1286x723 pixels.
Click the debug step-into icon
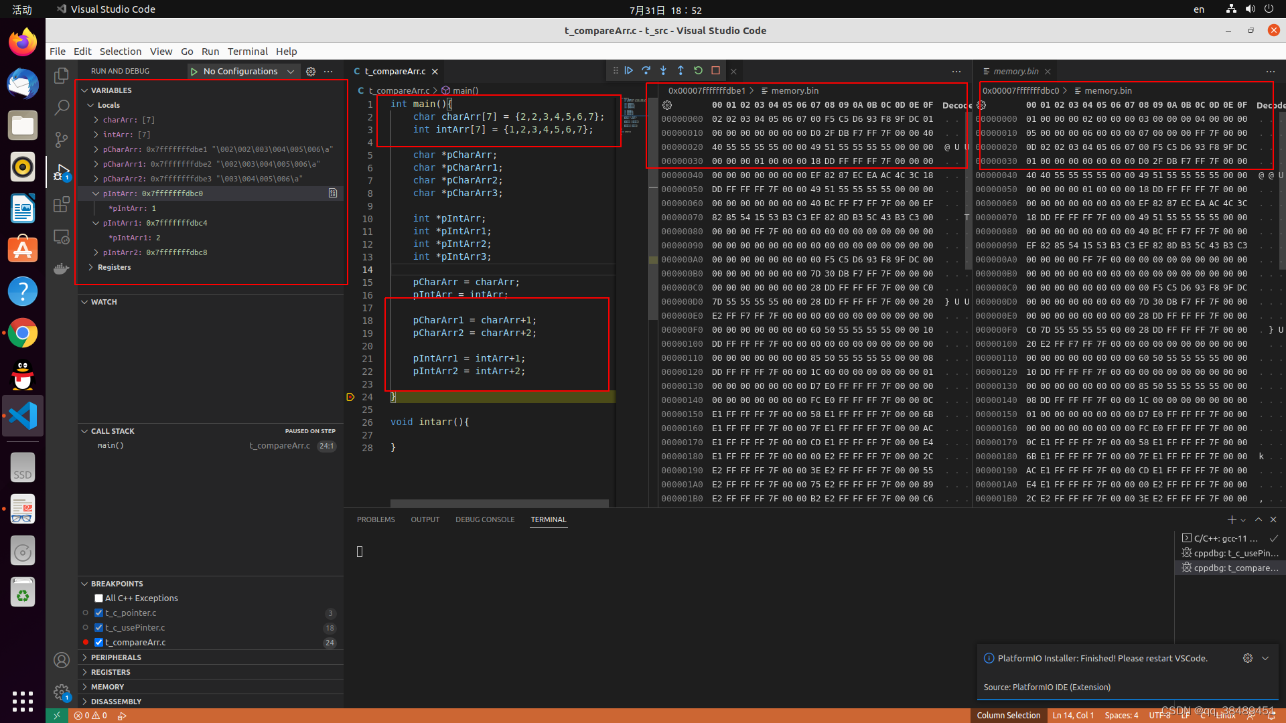tap(664, 70)
